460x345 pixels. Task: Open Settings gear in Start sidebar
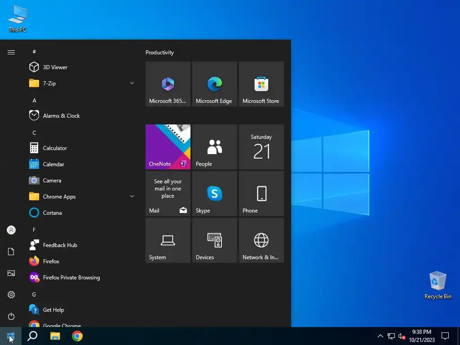11,295
